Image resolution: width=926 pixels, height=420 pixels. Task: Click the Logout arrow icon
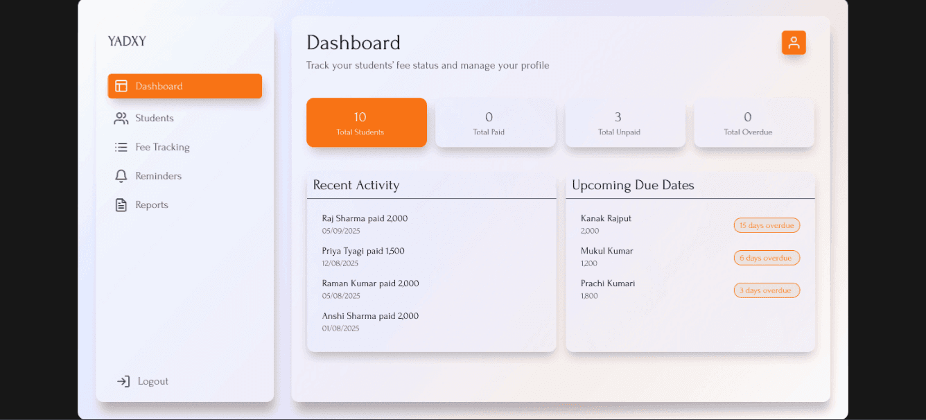click(x=123, y=381)
